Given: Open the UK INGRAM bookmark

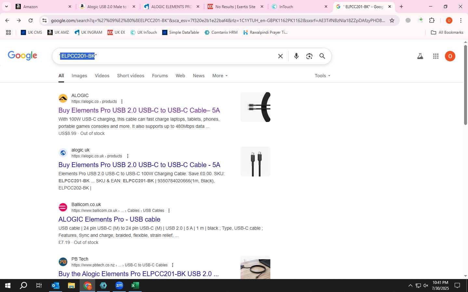Looking at the screenshot, I should coord(88,32).
